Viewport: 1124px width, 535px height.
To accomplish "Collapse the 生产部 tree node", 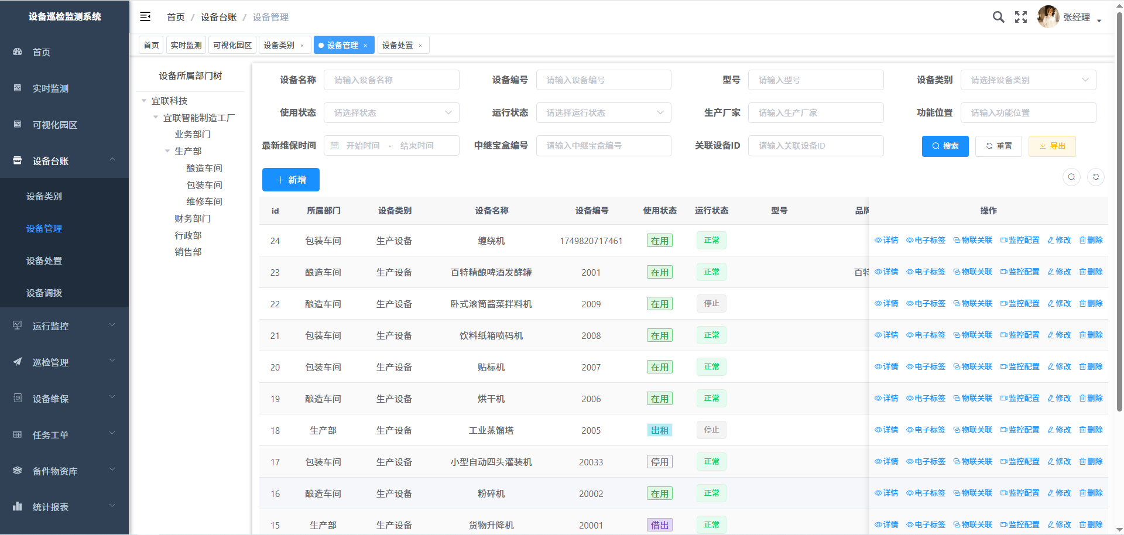I will (167, 151).
